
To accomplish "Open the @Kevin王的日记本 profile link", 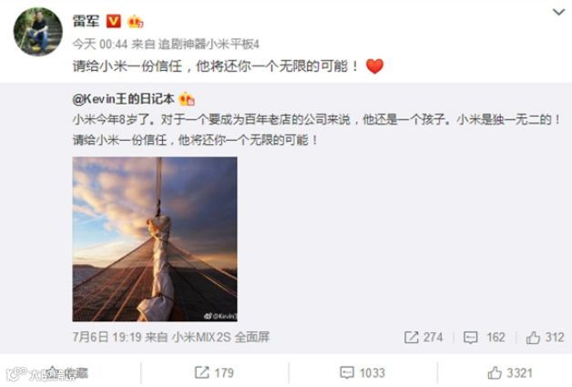I will tap(124, 99).
